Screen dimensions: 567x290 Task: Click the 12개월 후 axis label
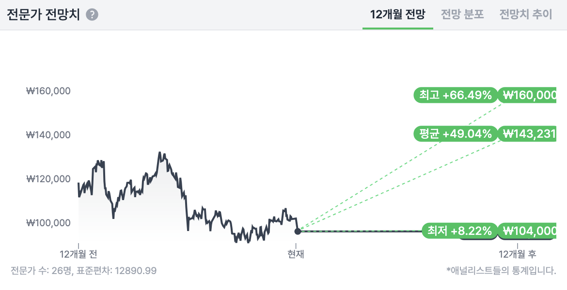pos(518,254)
